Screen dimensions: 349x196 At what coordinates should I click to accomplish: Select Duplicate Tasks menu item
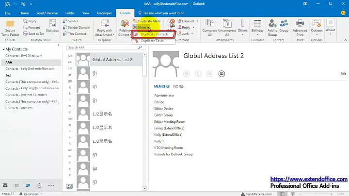(x=153, y=41)
